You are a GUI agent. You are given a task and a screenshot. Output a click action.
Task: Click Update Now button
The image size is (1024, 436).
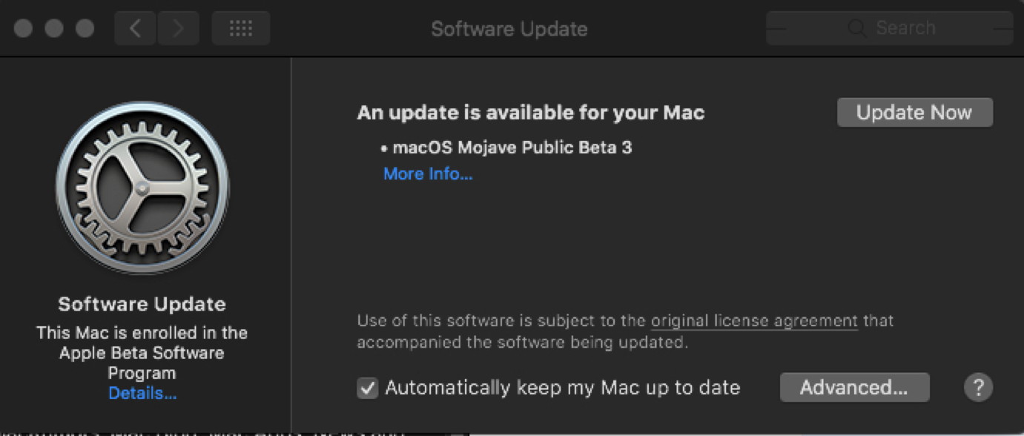tap(914, 113)
